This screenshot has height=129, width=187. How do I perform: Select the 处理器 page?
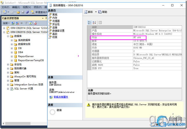point(56,21)
